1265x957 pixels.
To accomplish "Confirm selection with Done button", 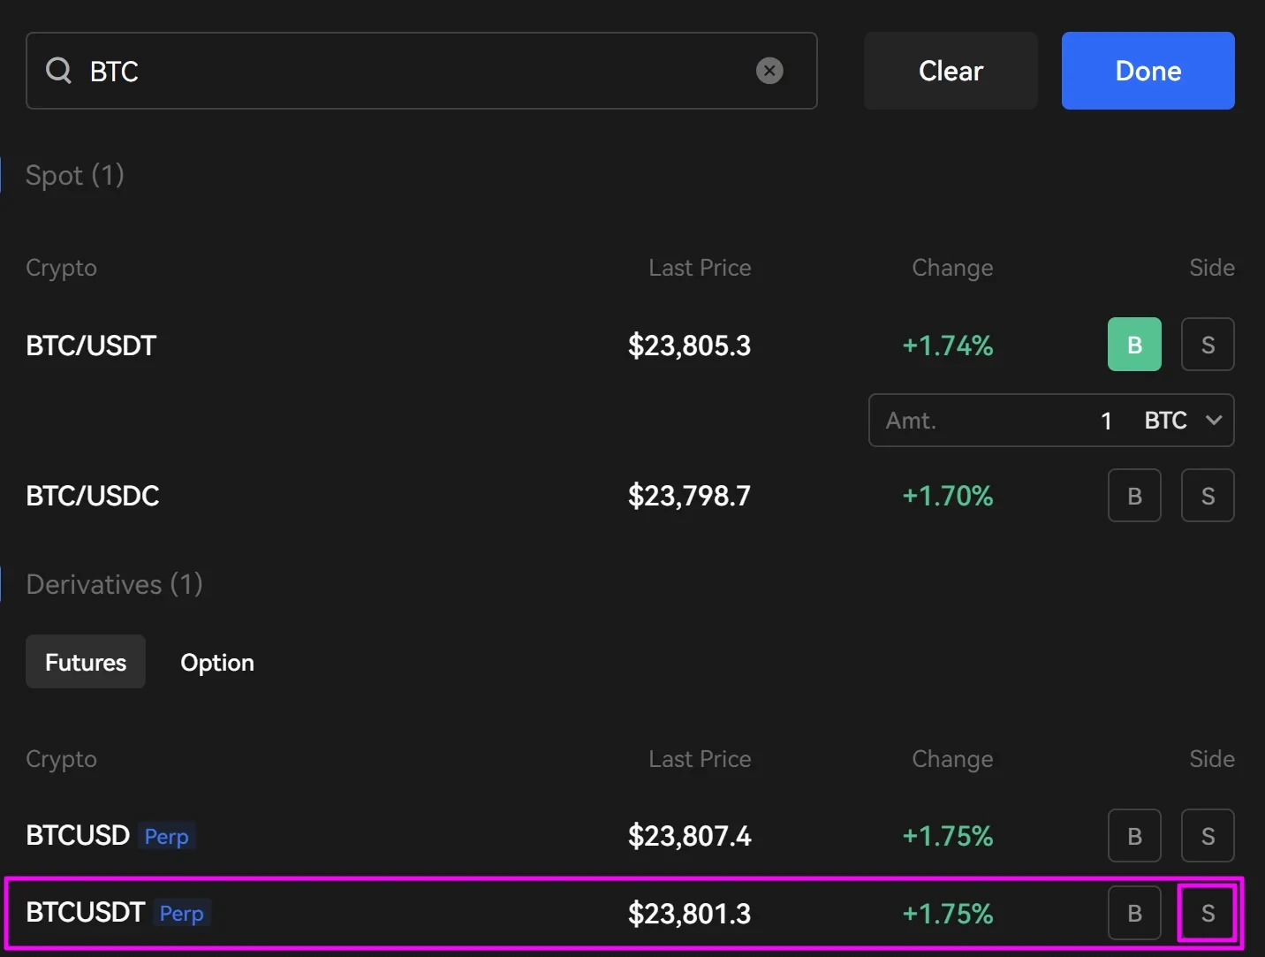I will [x=1148, y=71].
